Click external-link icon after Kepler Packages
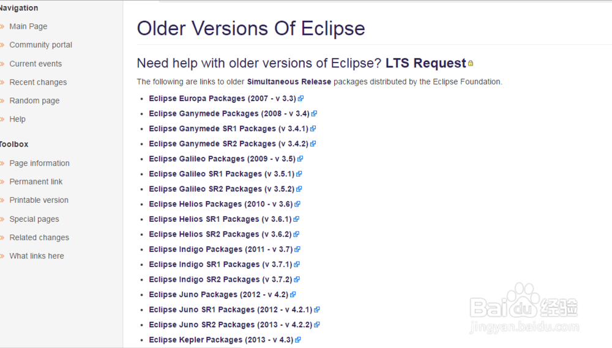The height and width of the screenshot is (348, 612). [x=298, y=340]
